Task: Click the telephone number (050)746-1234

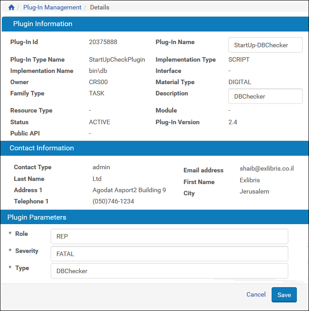Action: pos(113,201)
